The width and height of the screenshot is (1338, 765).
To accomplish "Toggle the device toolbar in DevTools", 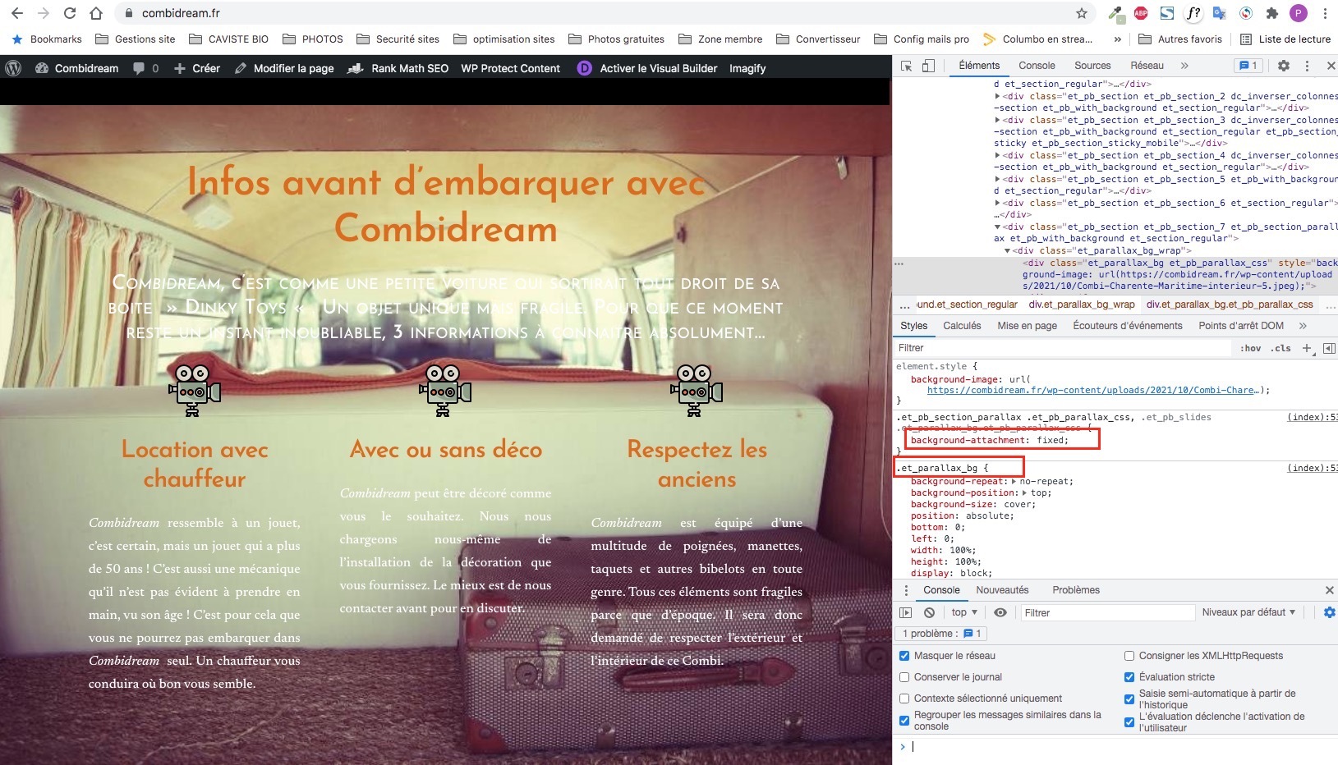I will [928, 66].
